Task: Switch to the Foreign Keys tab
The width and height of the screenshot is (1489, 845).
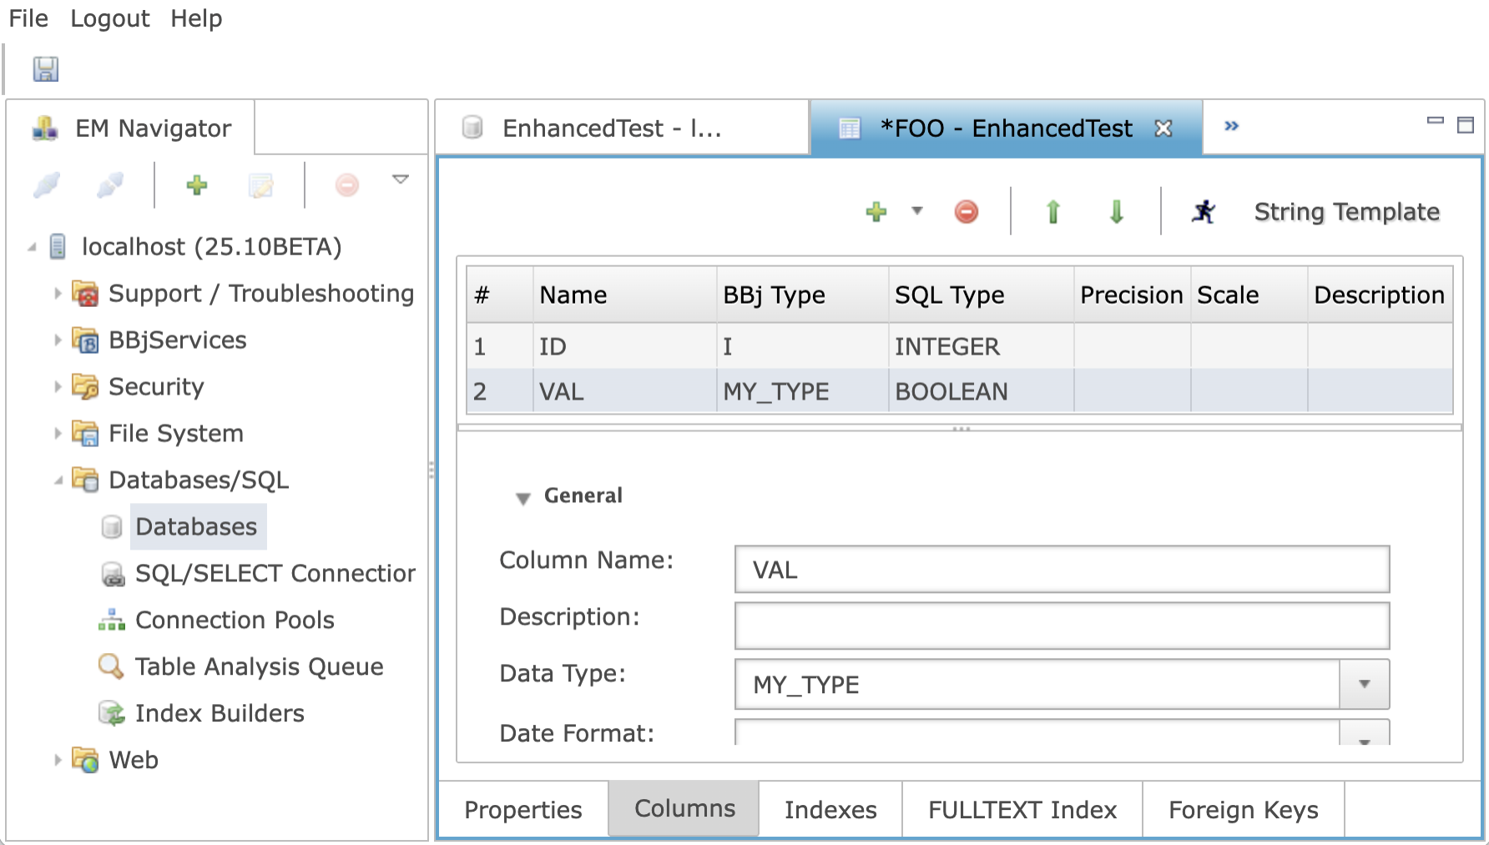Action: coord(1243,810)
